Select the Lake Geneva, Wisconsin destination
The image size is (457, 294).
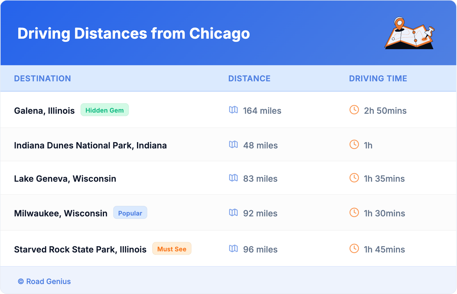pyautogui.click(x=65, y=179)
